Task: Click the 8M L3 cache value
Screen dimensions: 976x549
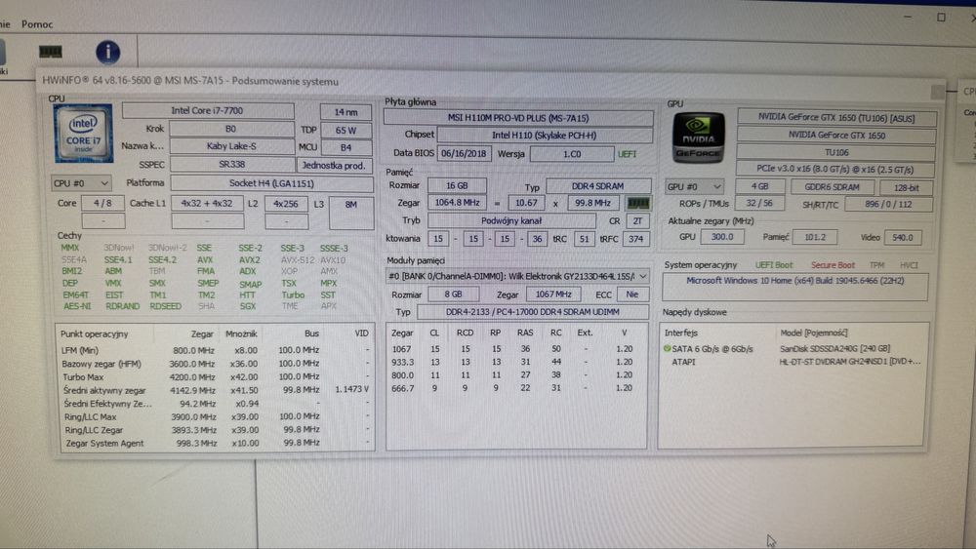Action: [x=351, y=213]
